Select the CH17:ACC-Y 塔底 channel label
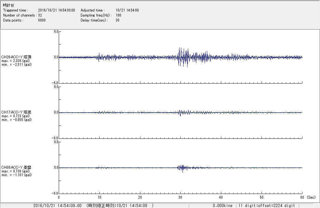Viewport: 320px width, 208px height. click(x=16, y=112)
